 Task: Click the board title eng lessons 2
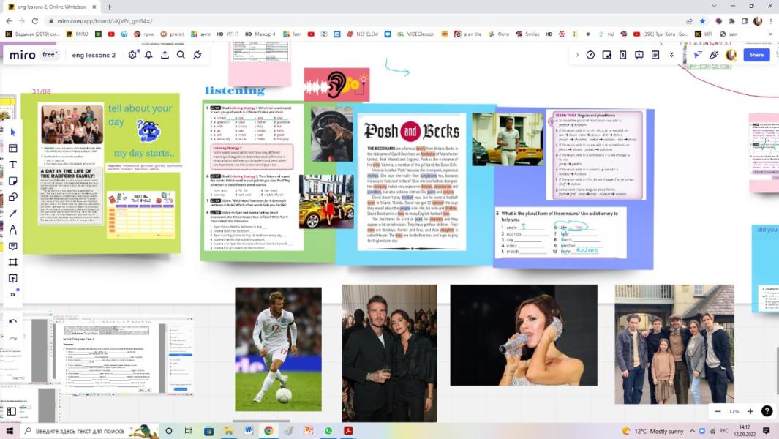point(94,55)
